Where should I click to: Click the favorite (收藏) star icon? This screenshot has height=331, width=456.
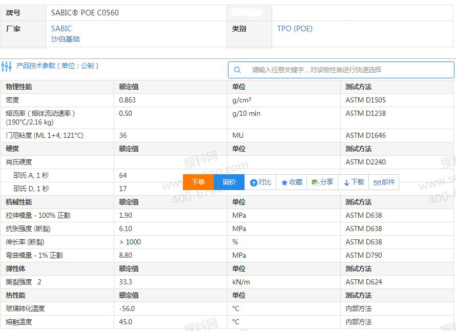tap(284, 182)
